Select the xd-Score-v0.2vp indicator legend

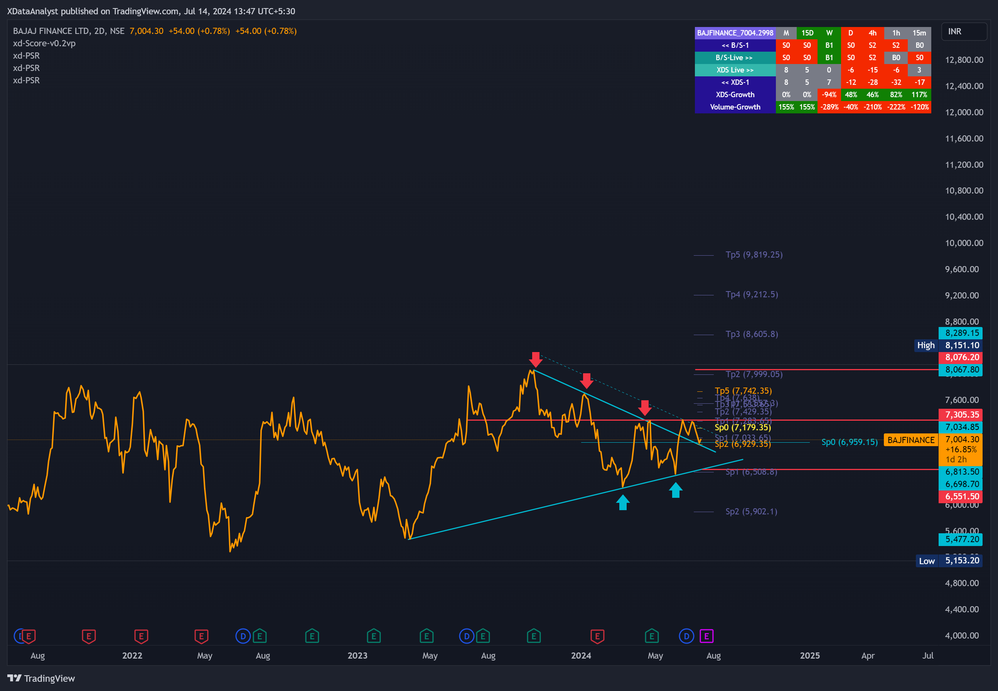[44, 43]
